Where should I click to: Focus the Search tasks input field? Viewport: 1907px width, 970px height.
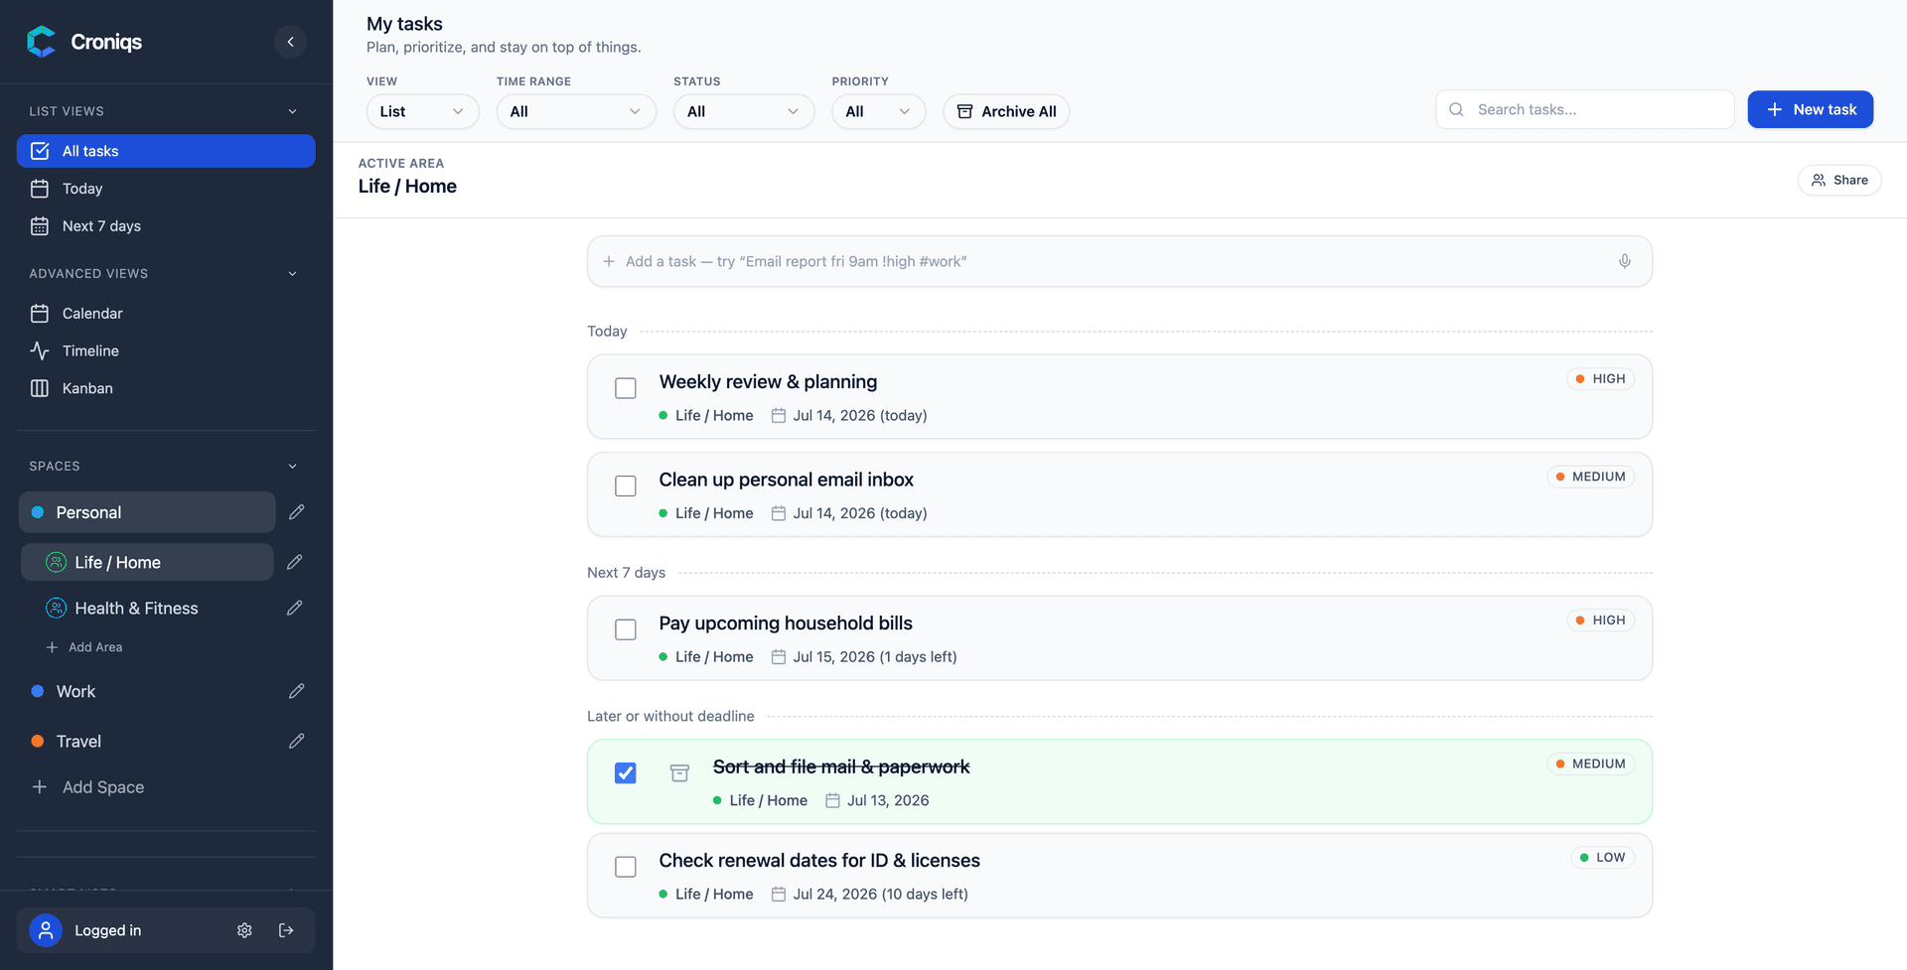click(x=1584, y=109)
